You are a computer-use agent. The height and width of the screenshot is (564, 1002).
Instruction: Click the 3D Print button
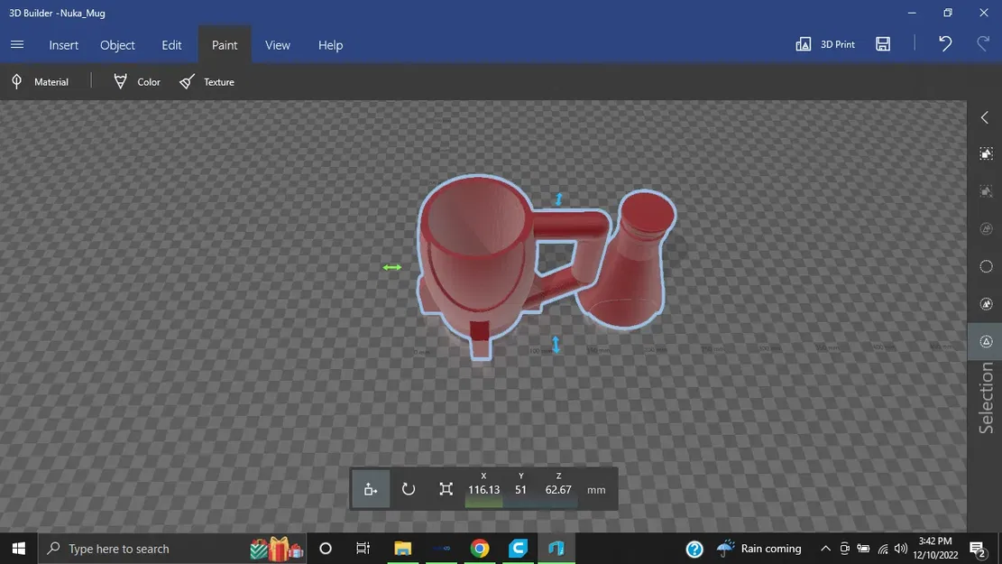pos(825,44)
